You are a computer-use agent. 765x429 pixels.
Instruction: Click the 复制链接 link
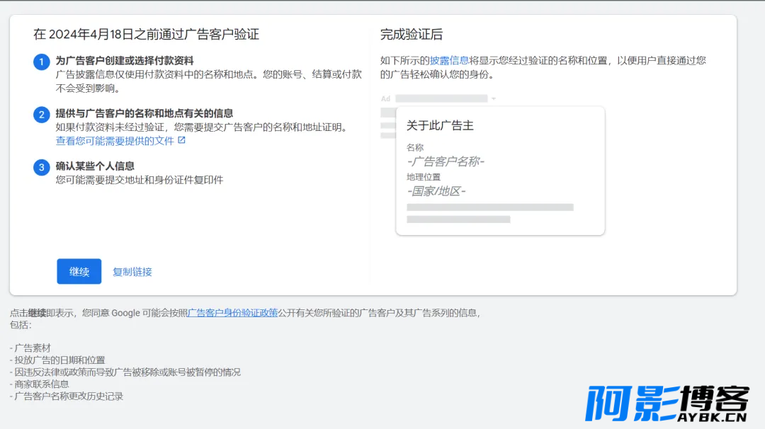pyautogui.click(x=132, y=272)
